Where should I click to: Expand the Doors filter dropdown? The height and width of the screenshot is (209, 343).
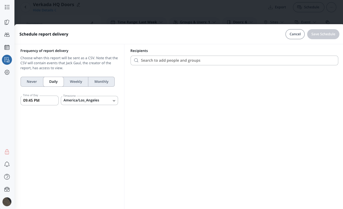point(240,22)
